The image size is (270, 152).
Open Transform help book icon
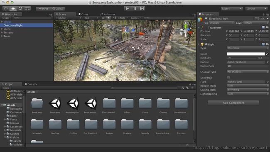263,27
